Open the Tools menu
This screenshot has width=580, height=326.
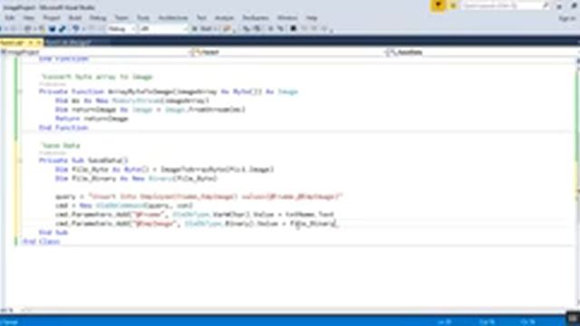click(143, 18)
